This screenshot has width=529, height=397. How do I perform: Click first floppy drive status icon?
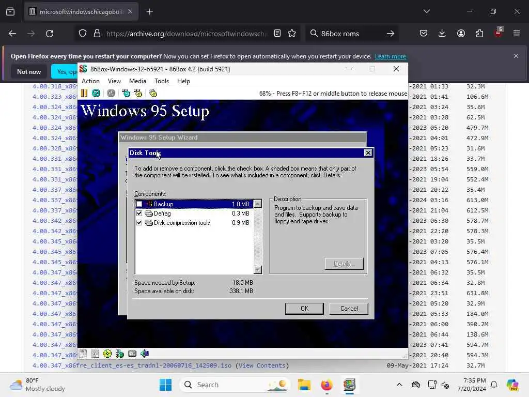83,354
